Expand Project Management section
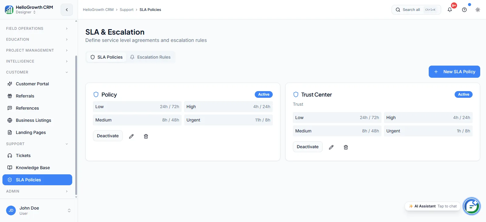The height and width of the screenshot is (222, 486). [x=37, y=50]
